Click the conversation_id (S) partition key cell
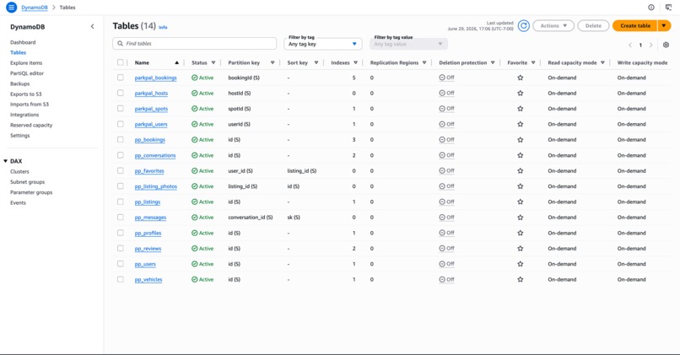This screenshot has height=355, width=680. (251, 218)
